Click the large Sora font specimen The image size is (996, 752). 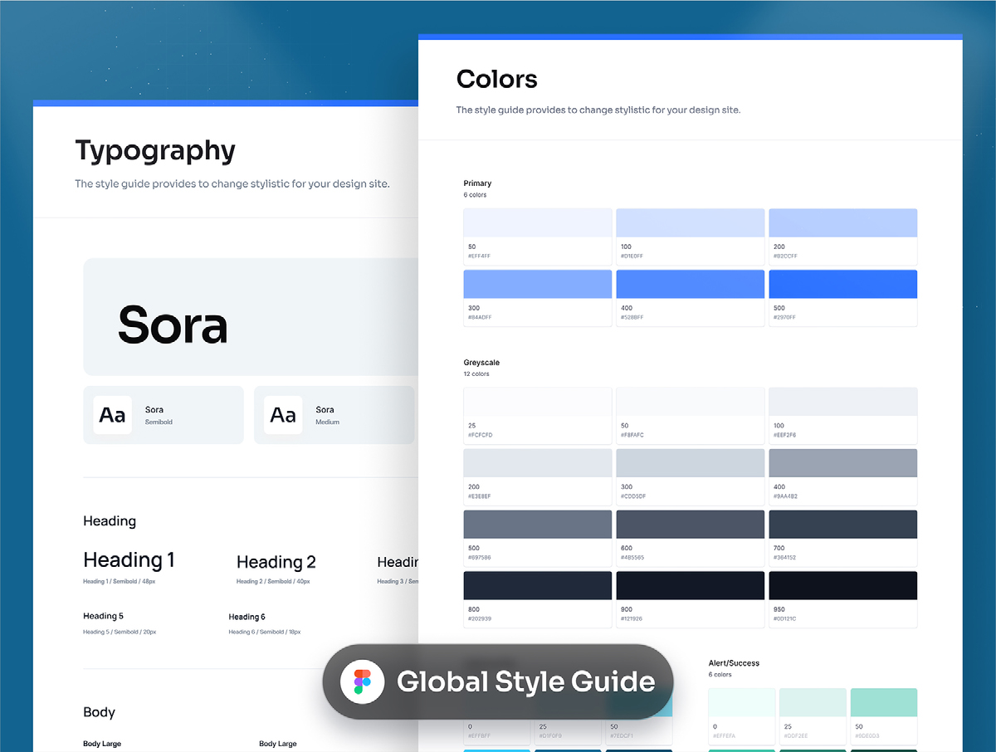pyautogui.click(x=173, y=325)
